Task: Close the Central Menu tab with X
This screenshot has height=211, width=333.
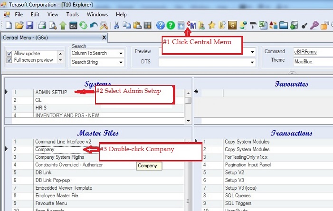Action: [104, 38]
